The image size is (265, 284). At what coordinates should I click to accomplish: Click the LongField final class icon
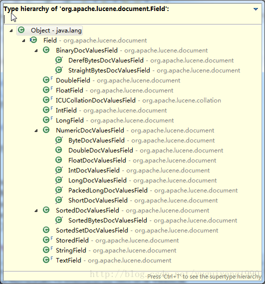tap(48, 119)
